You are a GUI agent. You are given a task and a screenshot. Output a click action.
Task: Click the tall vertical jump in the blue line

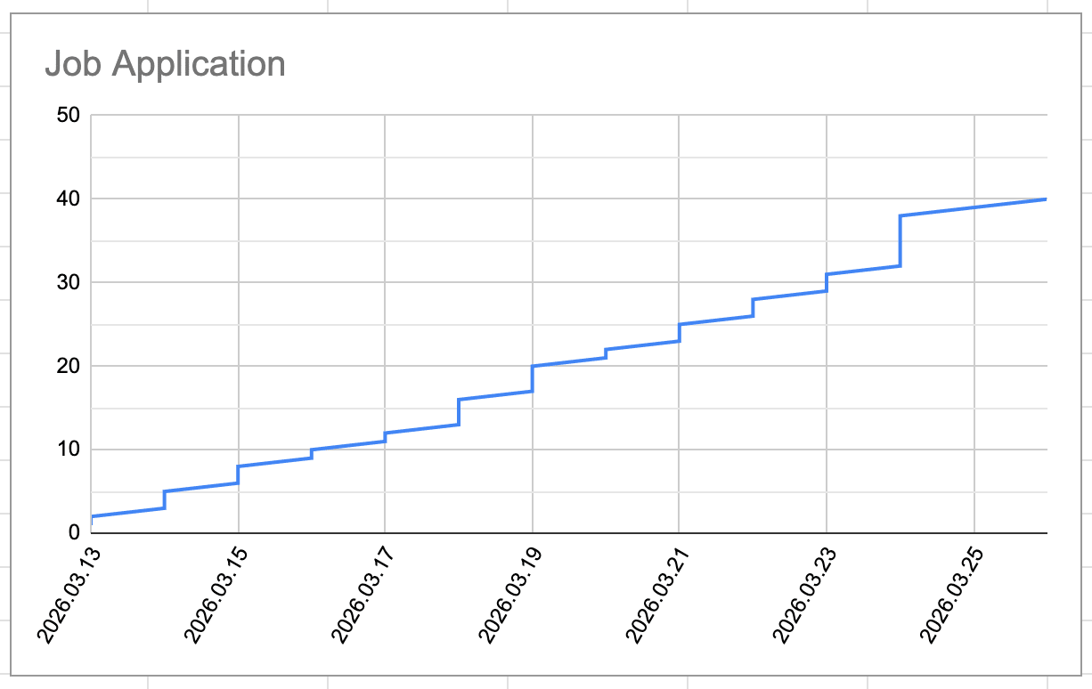tap(900, 240)
